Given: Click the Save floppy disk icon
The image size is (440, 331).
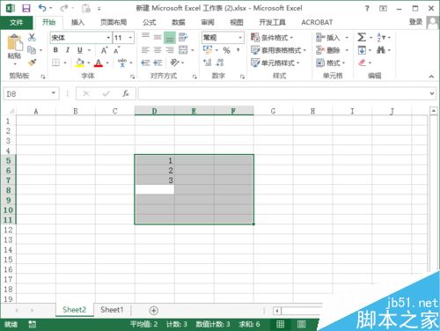Looking at the screenshot, I should tap(26, 8).
